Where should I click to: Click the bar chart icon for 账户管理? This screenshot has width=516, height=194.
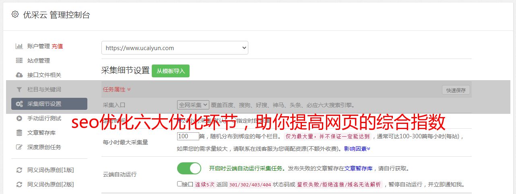[19, 46]
